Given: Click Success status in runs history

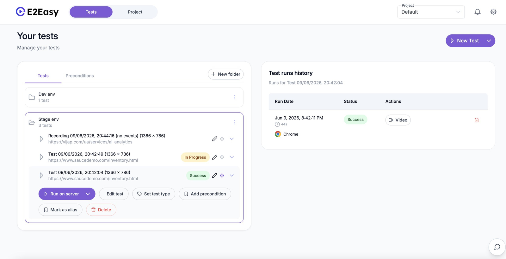Looking at the screenshot, I should 355,120.
